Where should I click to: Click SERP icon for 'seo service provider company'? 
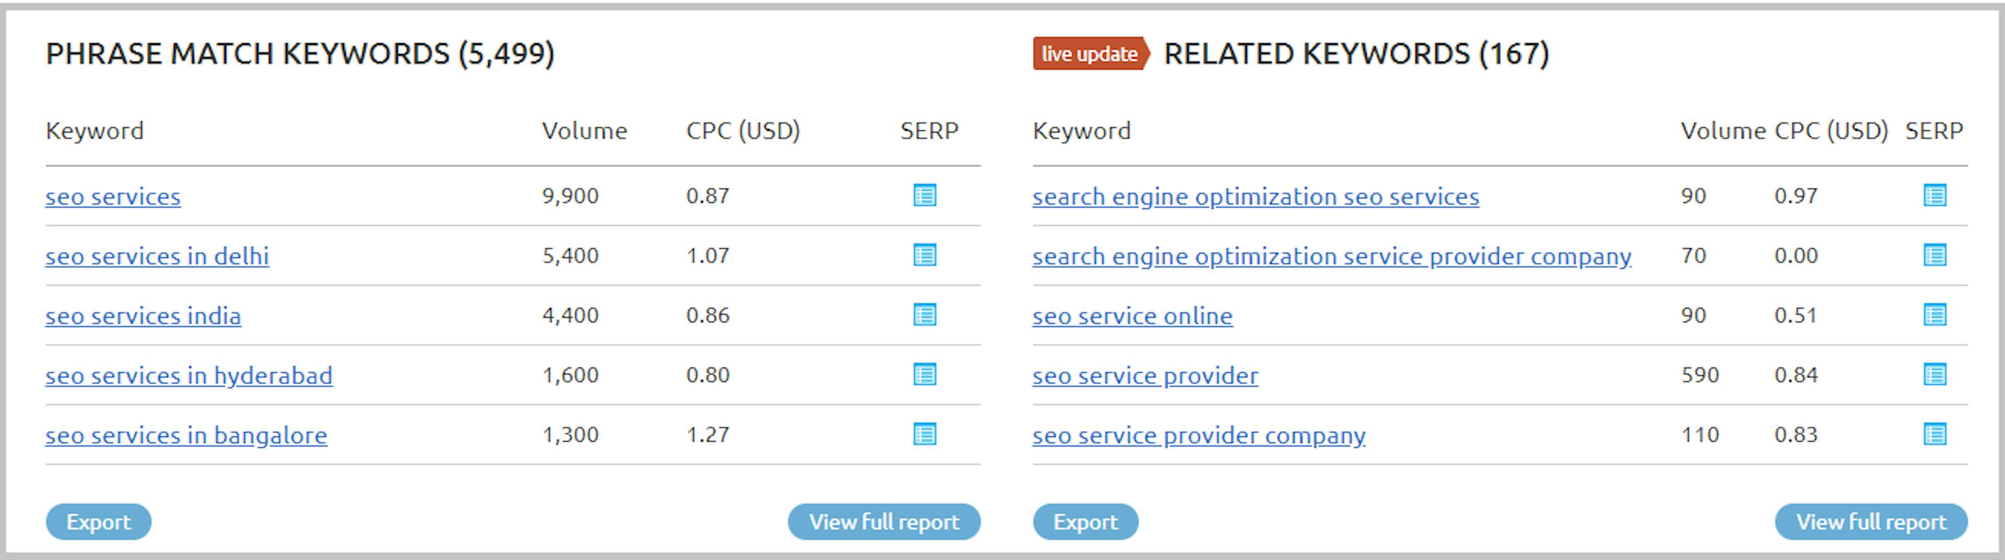pyautogui.click(x=1934, y=434)
